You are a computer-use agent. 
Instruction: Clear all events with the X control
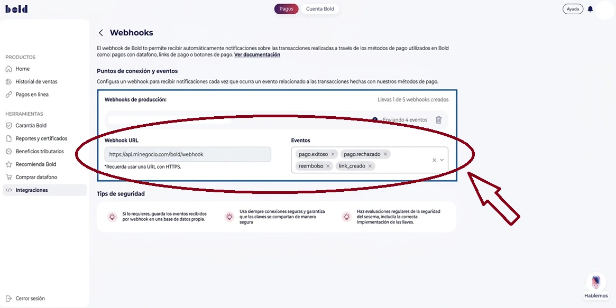click(x=433, y=160)
